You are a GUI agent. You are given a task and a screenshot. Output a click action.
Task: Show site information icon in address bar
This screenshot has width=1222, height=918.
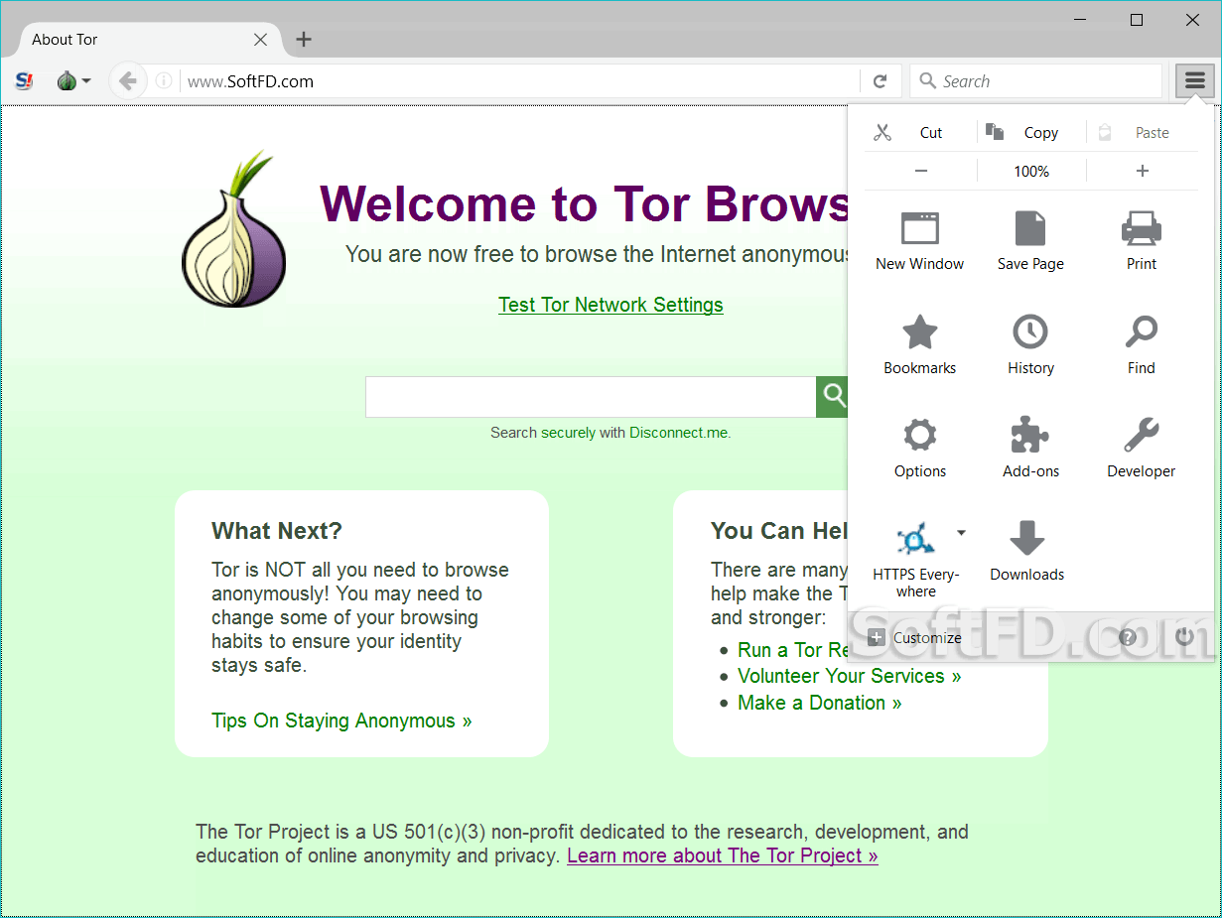(164, 81)
